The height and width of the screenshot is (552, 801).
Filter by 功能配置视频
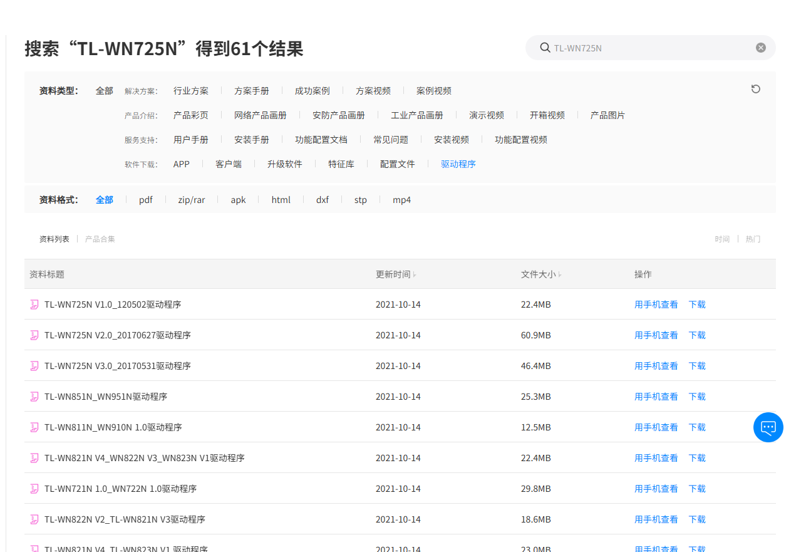click(x=521, y=140)
